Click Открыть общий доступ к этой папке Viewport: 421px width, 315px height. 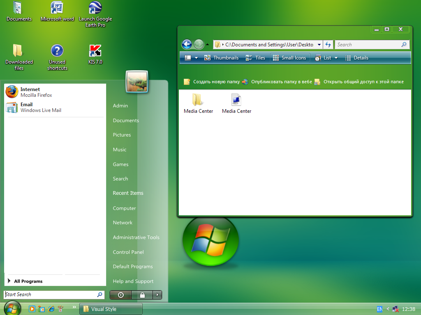tap(359, 82)
